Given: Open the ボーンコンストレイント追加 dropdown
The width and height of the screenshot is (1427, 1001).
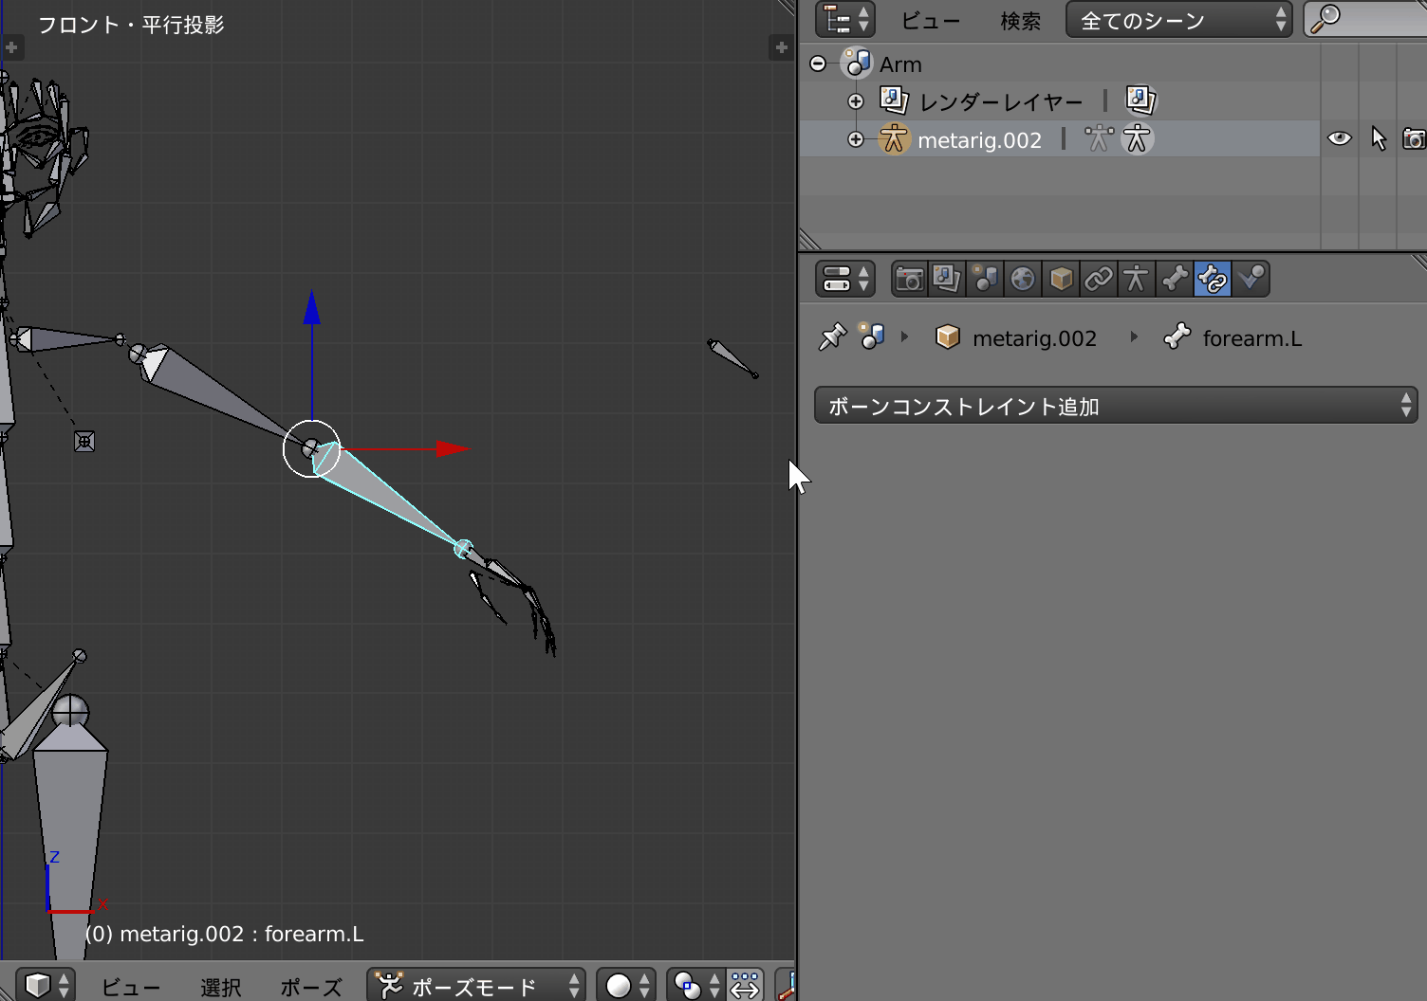Looking at the screenshot, I should click(x=1115, y=407).
